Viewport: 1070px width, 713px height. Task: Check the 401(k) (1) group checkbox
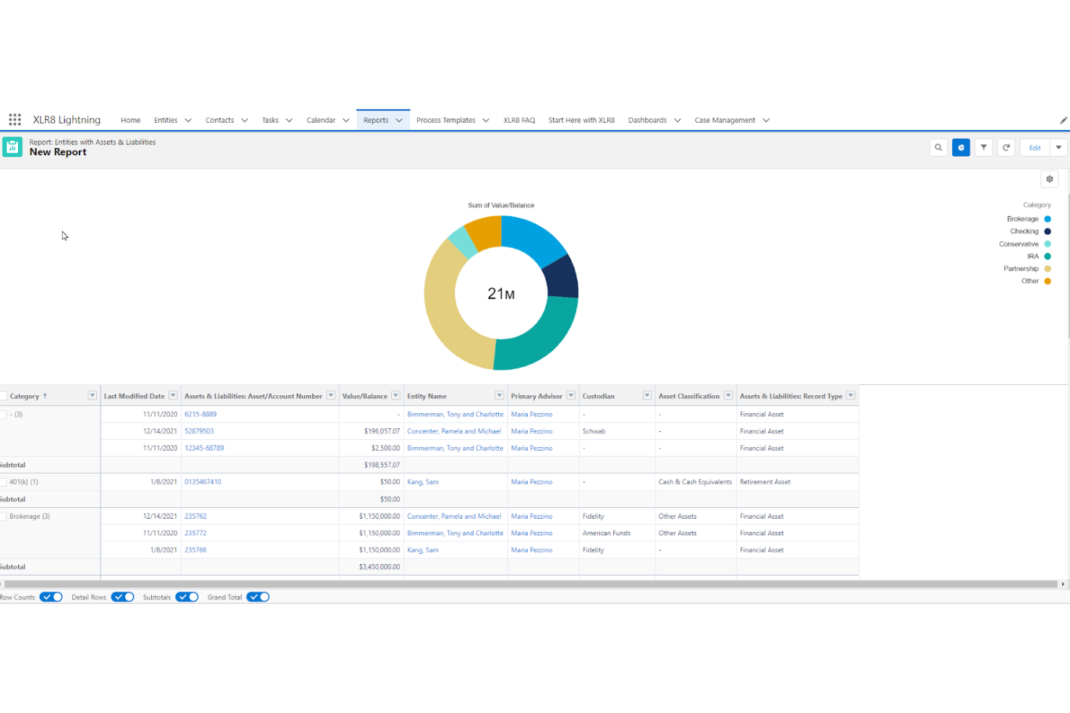(3, 482)
